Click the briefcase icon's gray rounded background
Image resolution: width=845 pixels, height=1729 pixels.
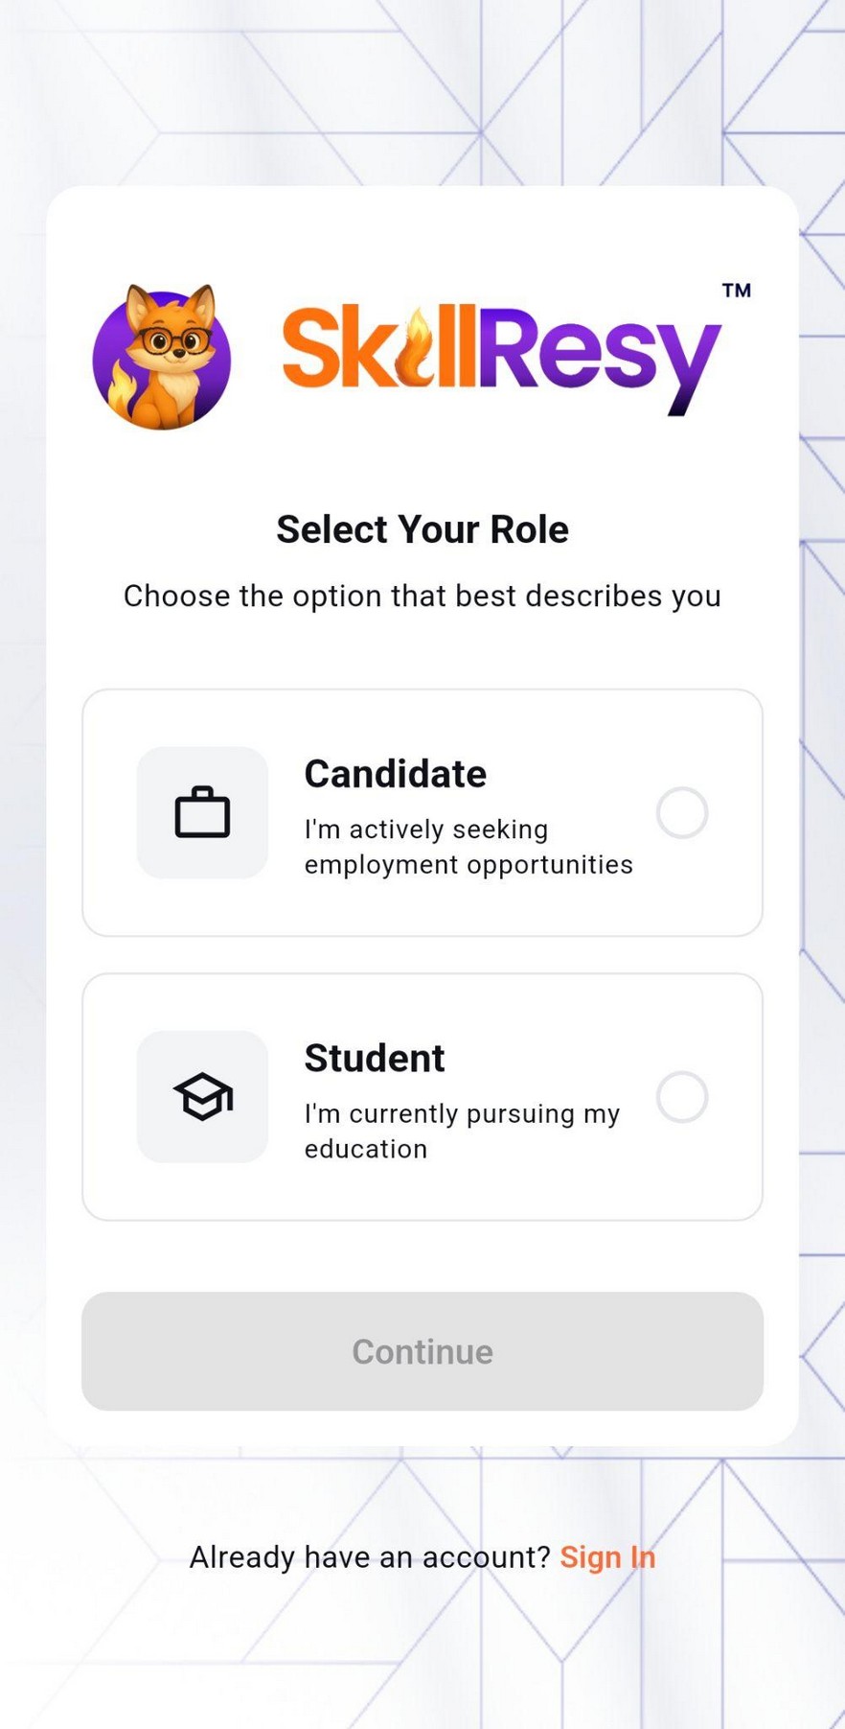coord(202,811)
